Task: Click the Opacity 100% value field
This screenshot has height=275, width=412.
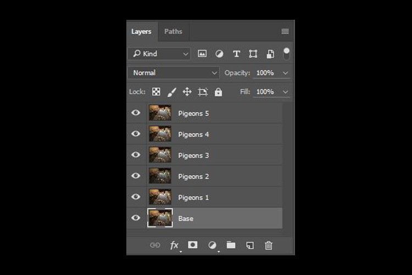Action: tap(265, 73)
